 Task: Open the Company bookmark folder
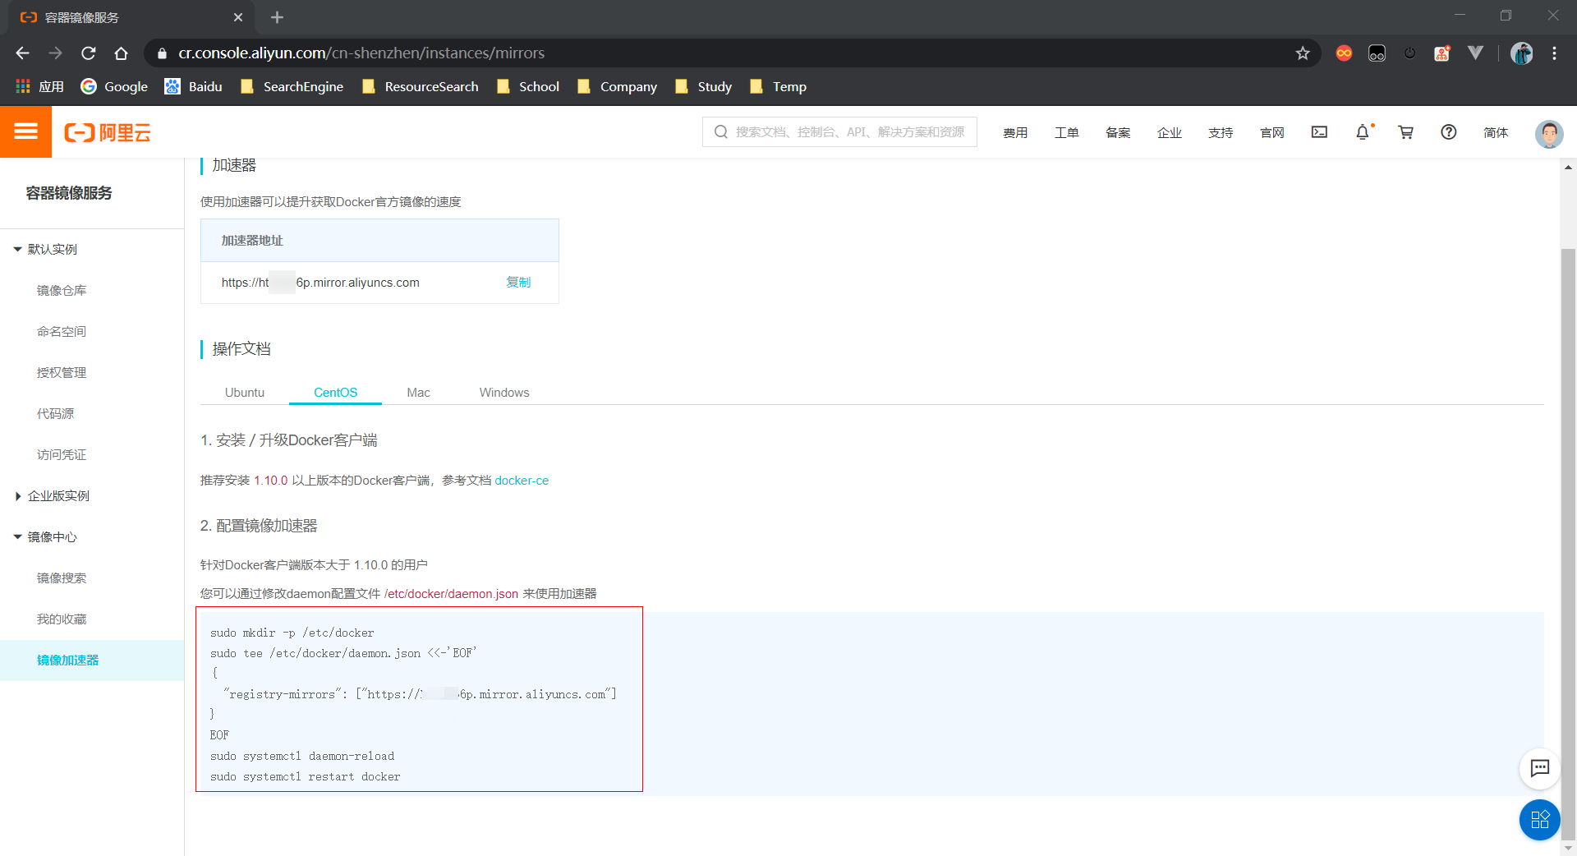pyautogui.click(x=617, y=86)
